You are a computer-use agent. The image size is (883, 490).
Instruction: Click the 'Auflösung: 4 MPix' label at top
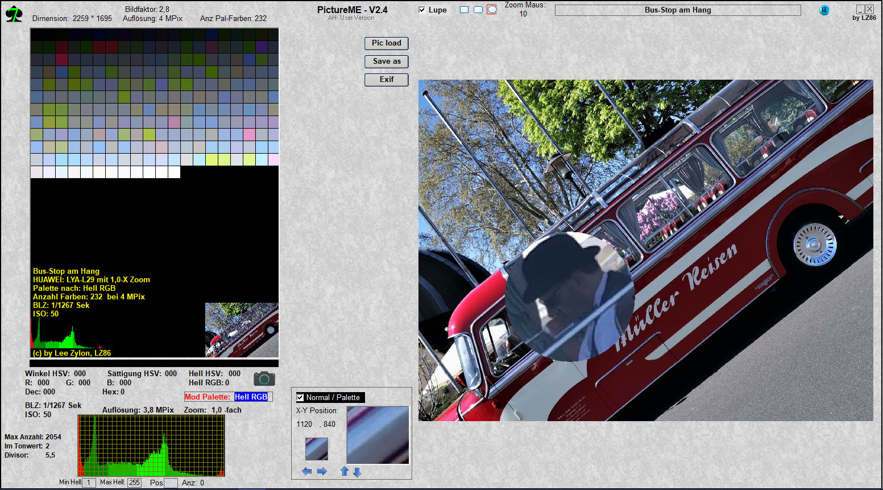(152, 18)
